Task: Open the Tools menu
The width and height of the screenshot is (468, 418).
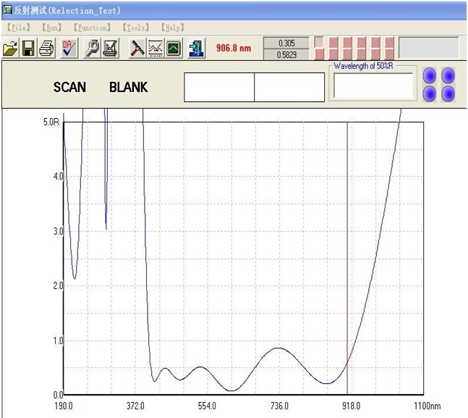Action: coord(135,28)
